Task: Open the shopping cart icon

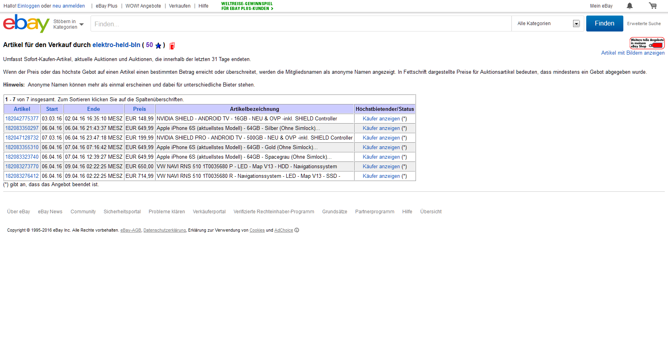Action: [x=653, y=6]
